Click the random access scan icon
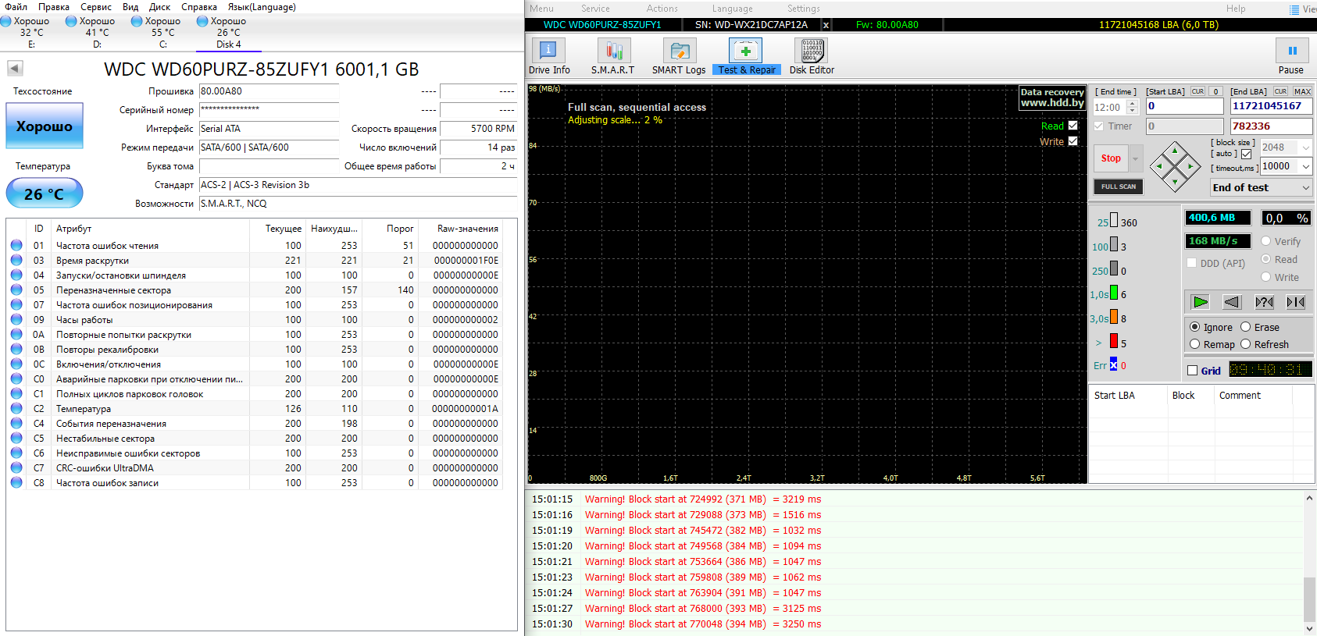 coord(1264,302)
